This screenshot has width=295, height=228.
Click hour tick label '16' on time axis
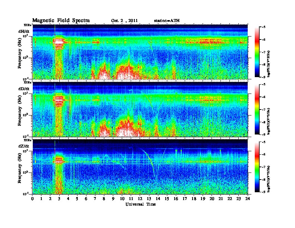pos(176,199)
